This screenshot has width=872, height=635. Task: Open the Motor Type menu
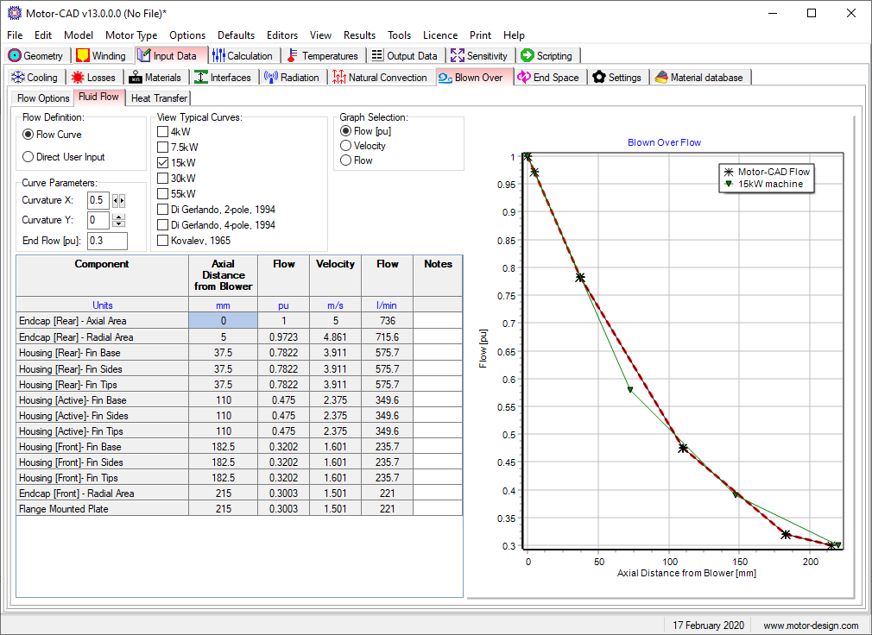point(131,35)
